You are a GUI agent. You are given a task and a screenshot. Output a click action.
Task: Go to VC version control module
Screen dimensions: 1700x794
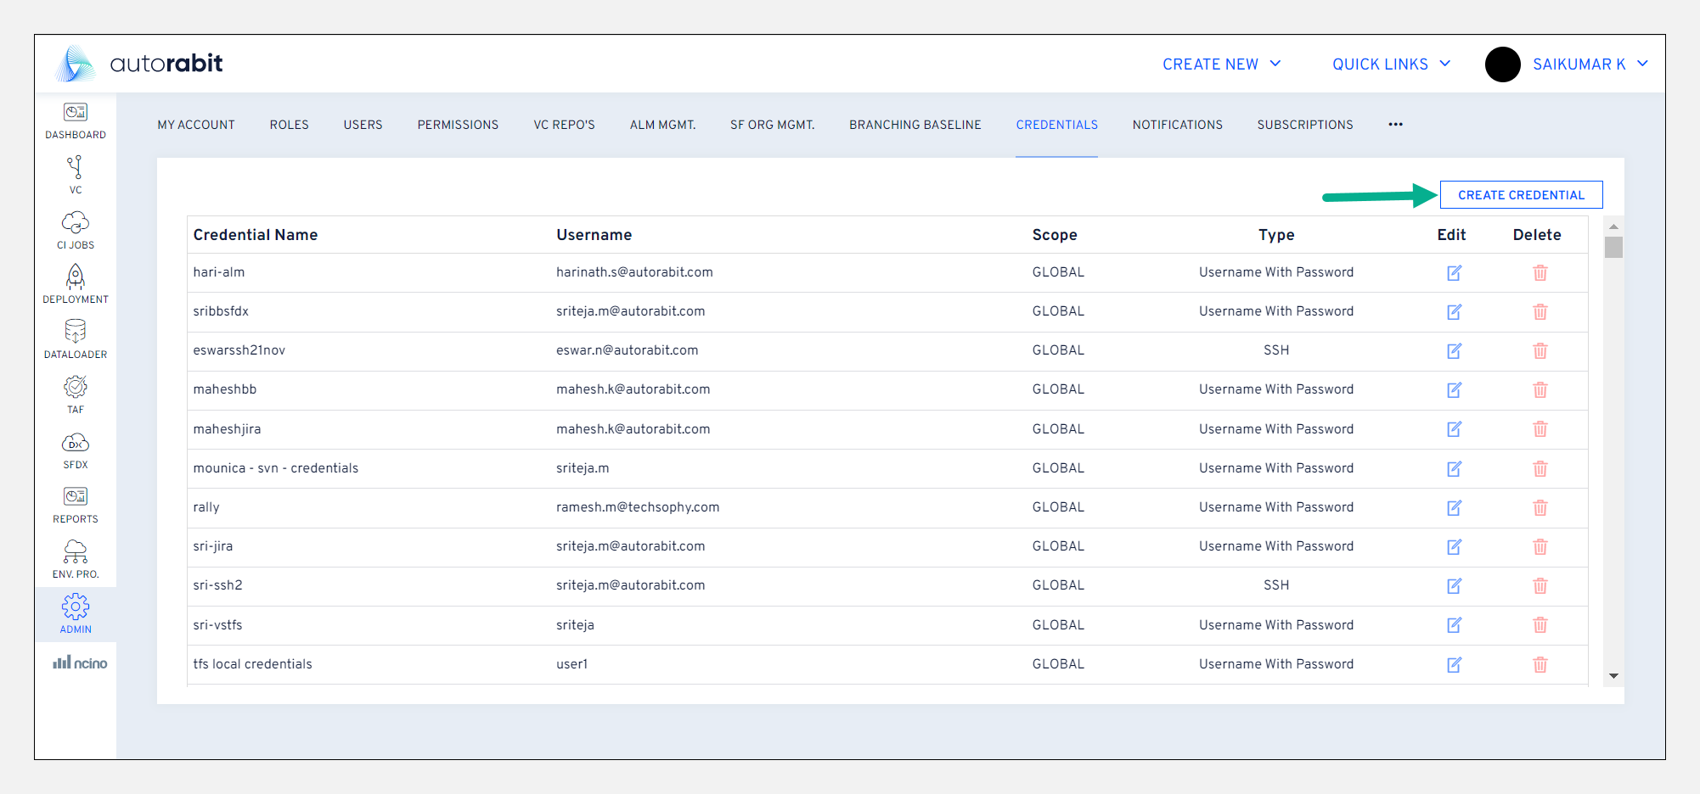pyautogui.click(x=76, y=174)
